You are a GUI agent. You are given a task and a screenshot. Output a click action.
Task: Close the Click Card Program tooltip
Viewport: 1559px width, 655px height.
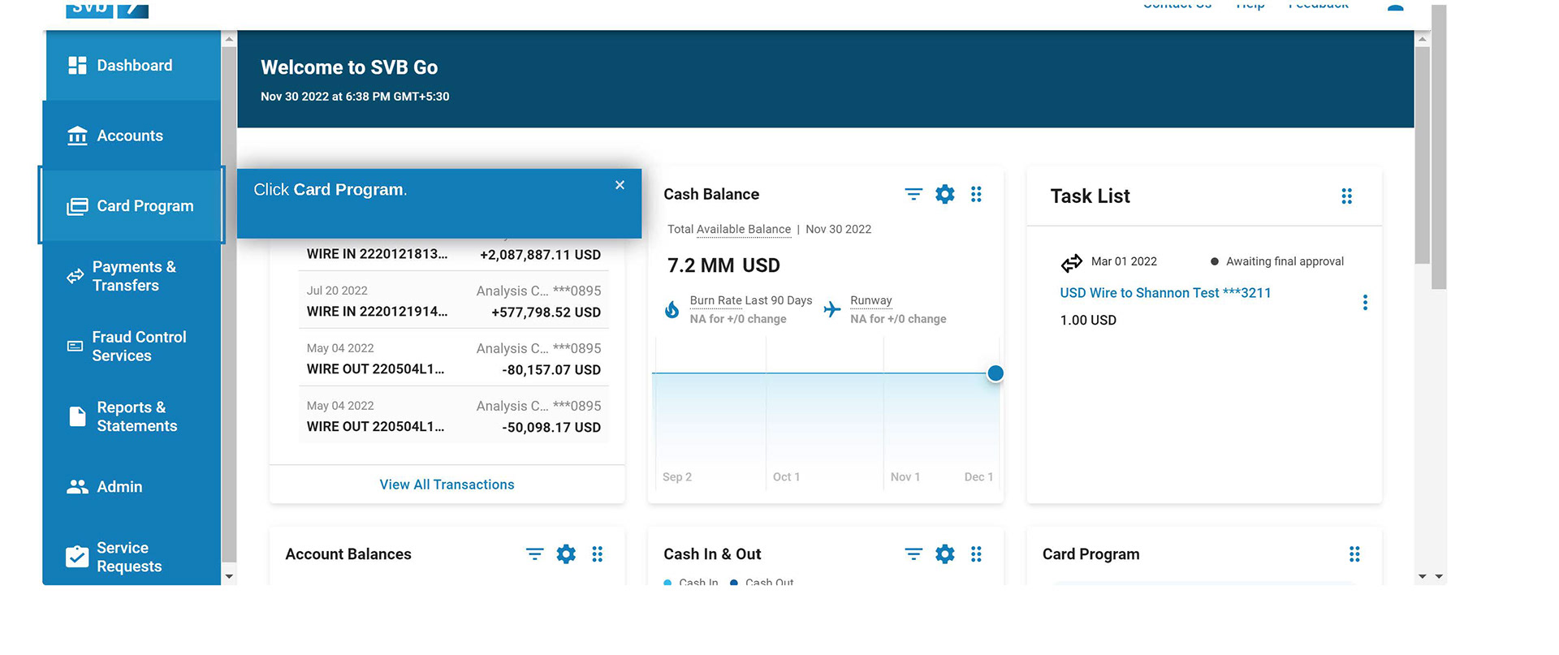620,185
